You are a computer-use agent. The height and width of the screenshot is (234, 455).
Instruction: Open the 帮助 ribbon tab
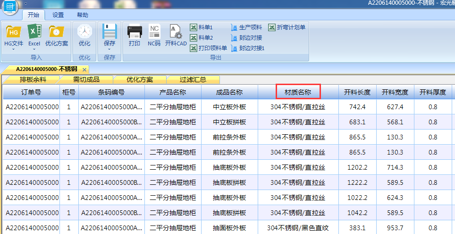point(83,15)
